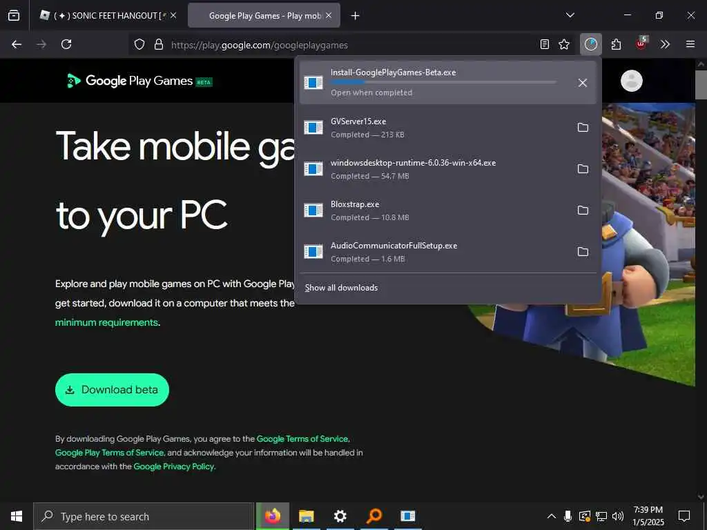
Task: Open the taskbar clock and date
Action: 648,516
